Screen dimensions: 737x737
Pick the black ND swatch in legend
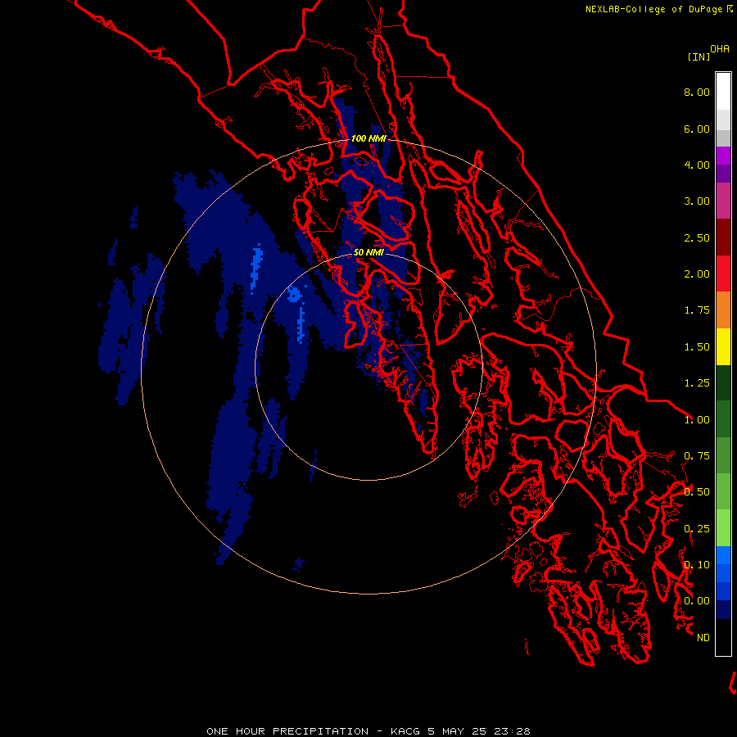pos(723,637)
